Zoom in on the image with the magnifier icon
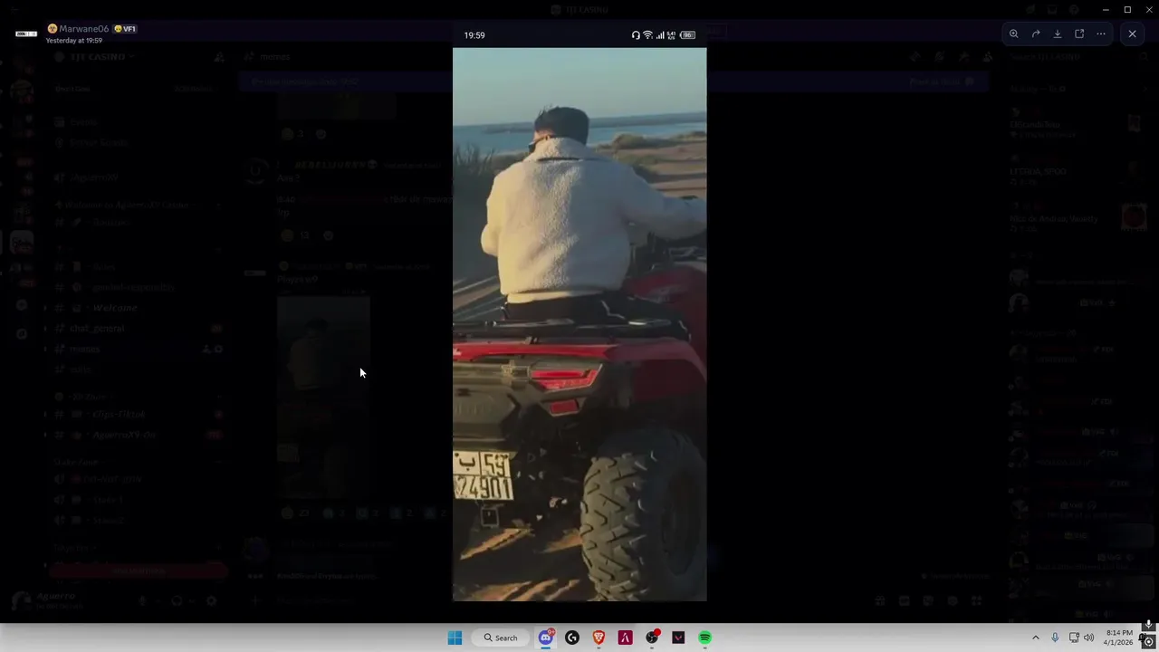Image resolution: width=1159 pixels, height=652 pixels. point(1013,34)
